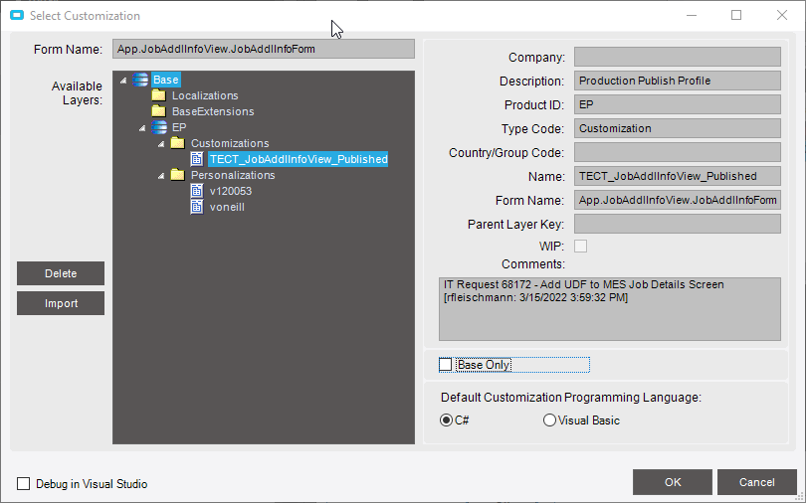
Task: Enable the Base Only checkbox
Action: (x=446, y=365)
